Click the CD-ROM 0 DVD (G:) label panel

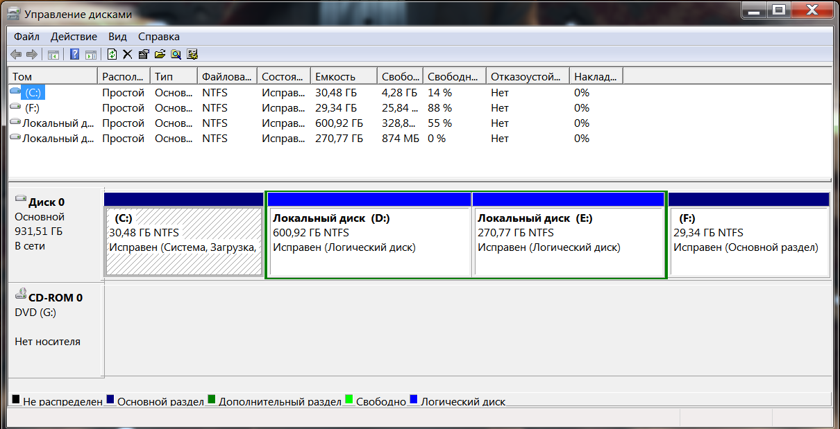click(x=56, y=330)
